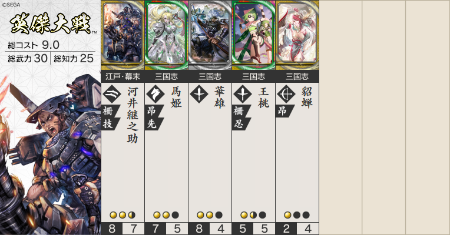
Task: Click the cost orbs under 貂蝉
Action: coord(297,215)
